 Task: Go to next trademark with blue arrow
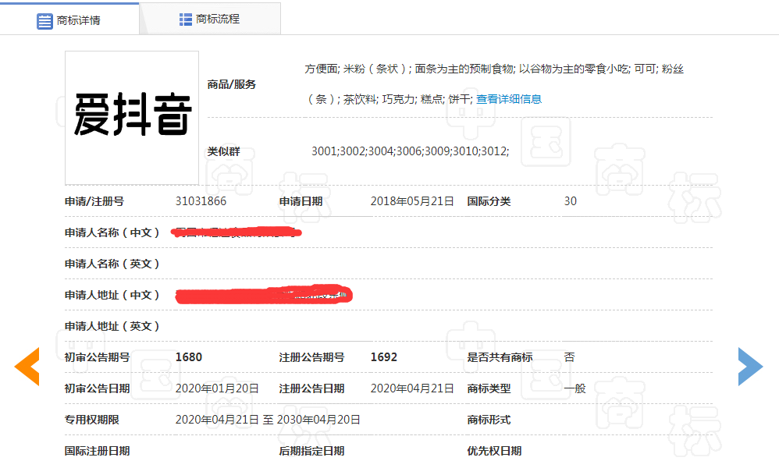pos(750,367)
